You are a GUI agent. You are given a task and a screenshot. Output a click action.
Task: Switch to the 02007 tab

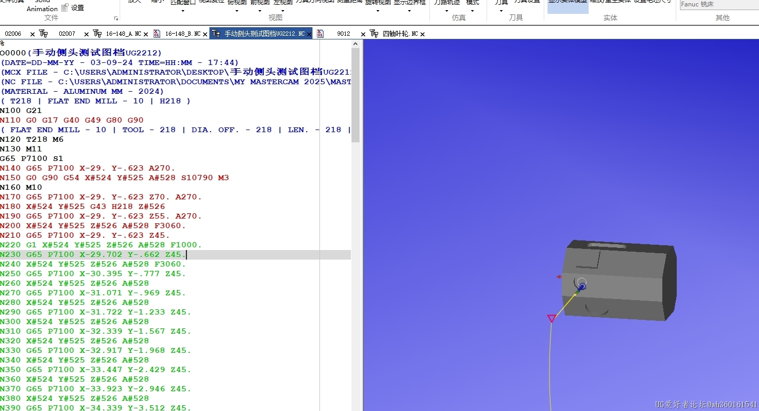[x=67, y=34]
